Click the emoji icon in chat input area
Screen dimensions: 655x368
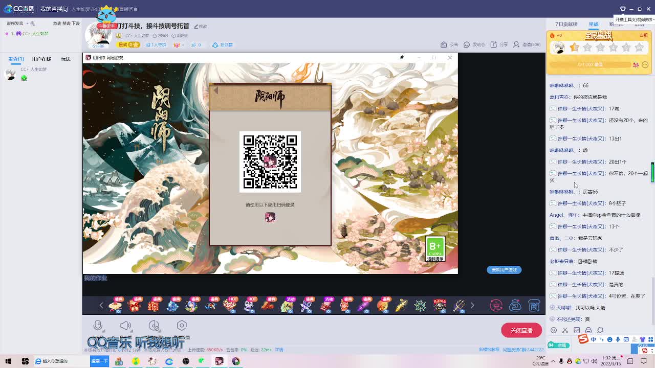click(x=553, y=330)
